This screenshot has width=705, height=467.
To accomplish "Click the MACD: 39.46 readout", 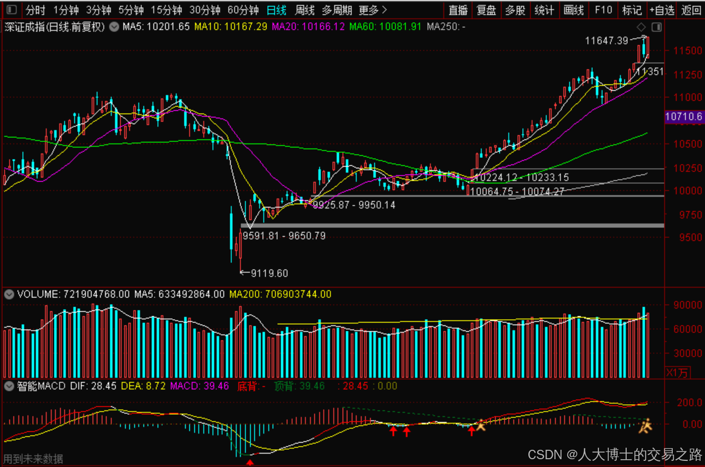I will (199, 386).
